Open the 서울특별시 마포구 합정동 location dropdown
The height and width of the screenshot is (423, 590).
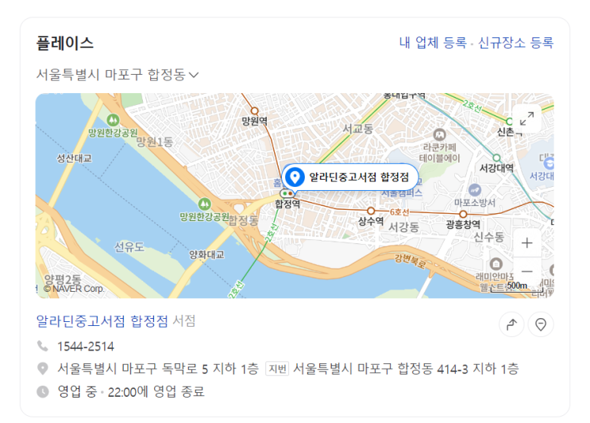coord(117,75)
